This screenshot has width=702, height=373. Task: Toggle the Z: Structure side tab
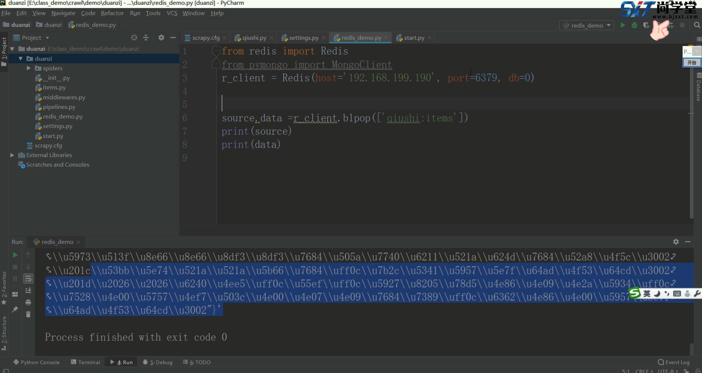4,333
